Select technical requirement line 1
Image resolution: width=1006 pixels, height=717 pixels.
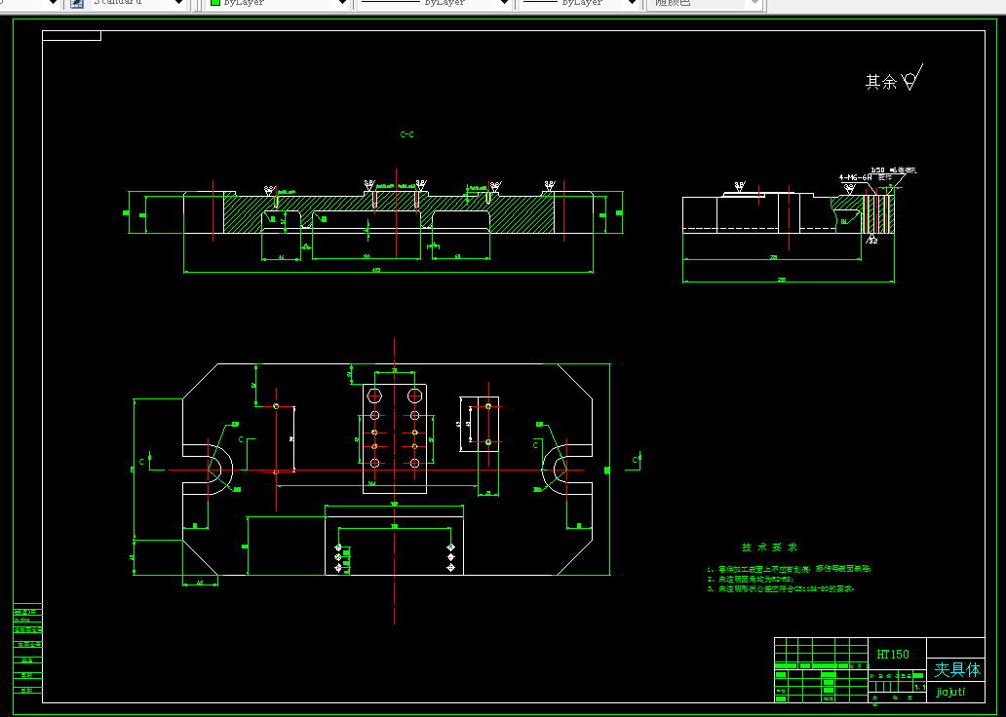coord(790,569)
